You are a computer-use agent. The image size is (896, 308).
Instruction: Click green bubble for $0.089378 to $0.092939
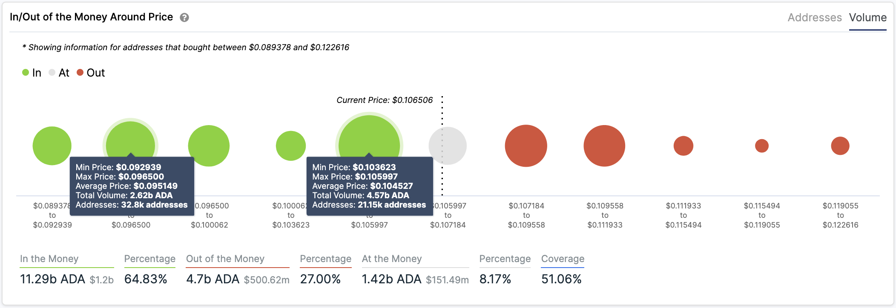coord(52,145)
